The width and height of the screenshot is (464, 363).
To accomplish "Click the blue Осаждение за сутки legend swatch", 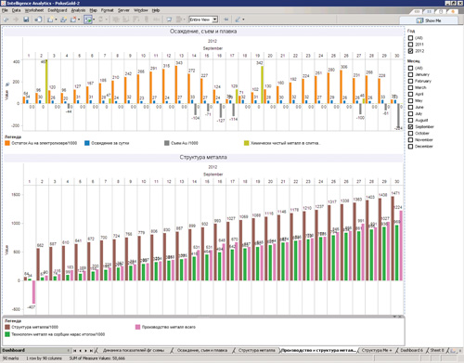I will pos(87,143).
